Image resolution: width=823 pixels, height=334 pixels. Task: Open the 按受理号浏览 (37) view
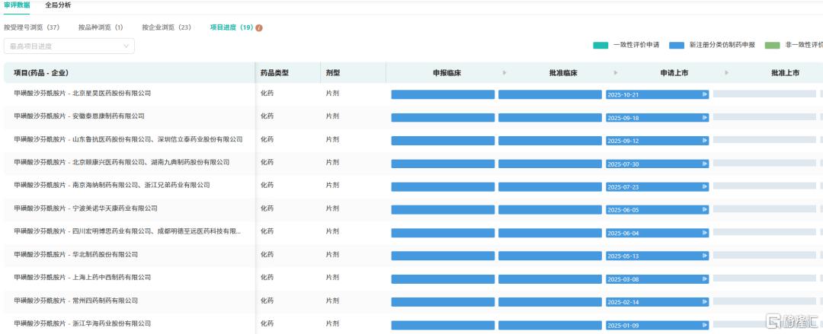(32, 27)
